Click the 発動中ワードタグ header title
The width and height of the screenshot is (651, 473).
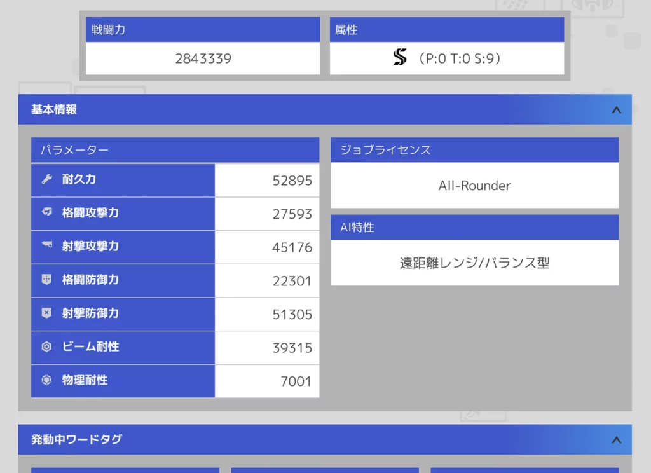[76, 439]
